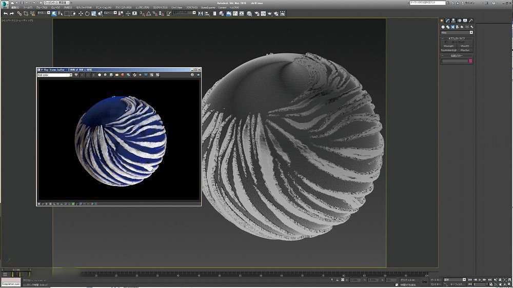Open the Utilities hammer tab

[x=470, y=21]
